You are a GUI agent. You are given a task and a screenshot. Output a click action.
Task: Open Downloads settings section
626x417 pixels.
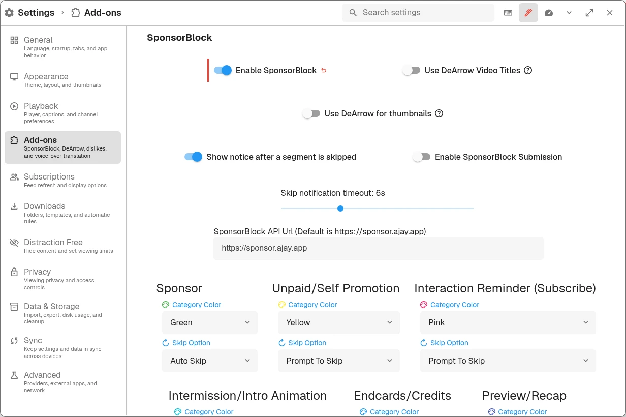point(63,214)
